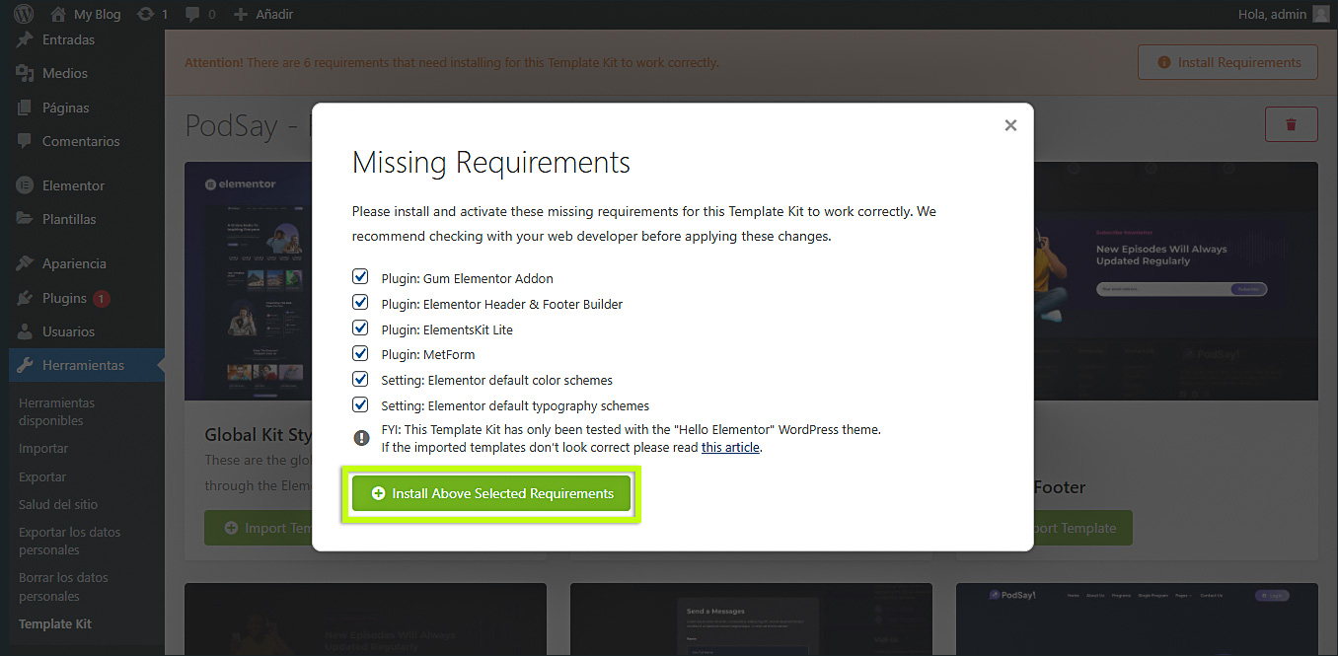Open Salud del sitio under Herramientas
This screenshot has height=656, width=1338.
(x=58, y=504)
